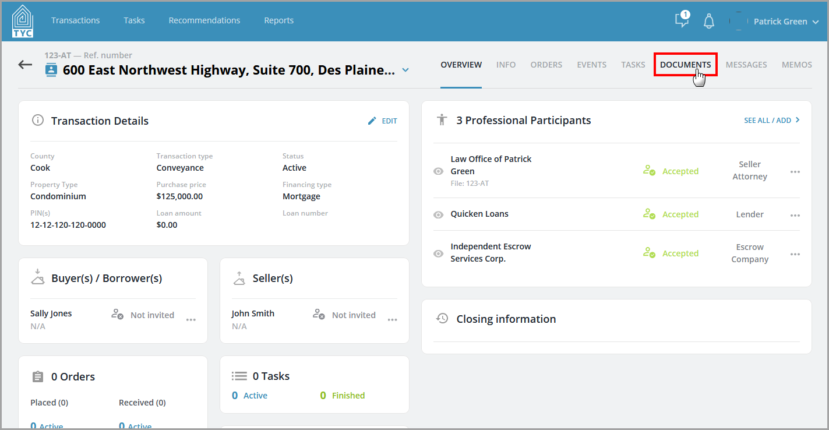Image resolution: width=829 pixels, height=430 pixels.
Task: Toggle the eye icon for Law Office of Patrick Green
Action: click(x=439, y=171)
